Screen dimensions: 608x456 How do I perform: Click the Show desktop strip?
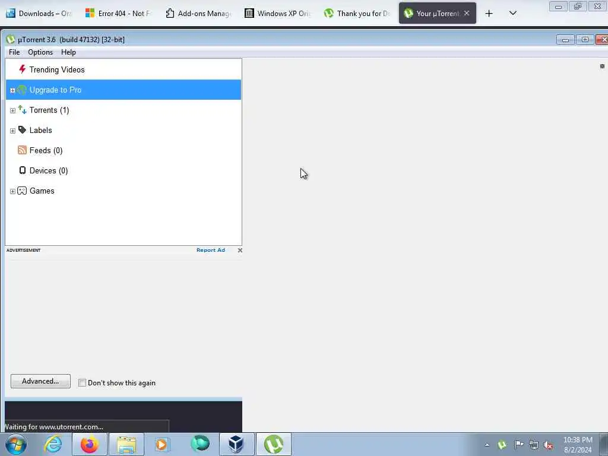point(604,444)
